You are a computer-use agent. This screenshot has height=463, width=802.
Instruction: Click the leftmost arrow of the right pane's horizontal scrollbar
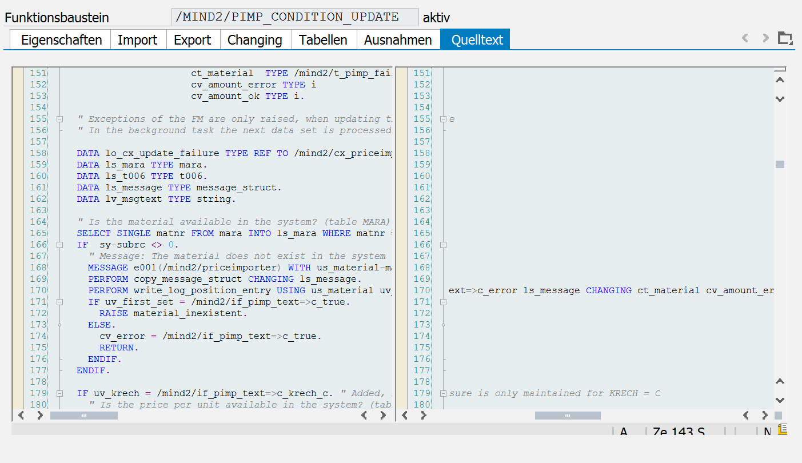click(405, 416)
